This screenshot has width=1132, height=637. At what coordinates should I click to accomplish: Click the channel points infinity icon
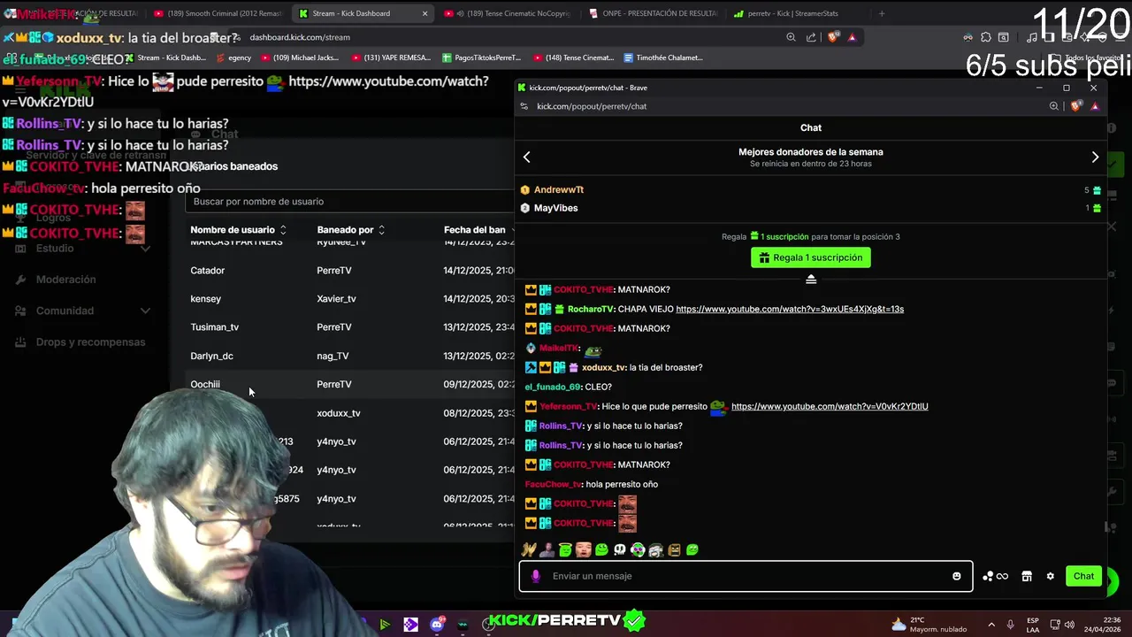(995, 576)
